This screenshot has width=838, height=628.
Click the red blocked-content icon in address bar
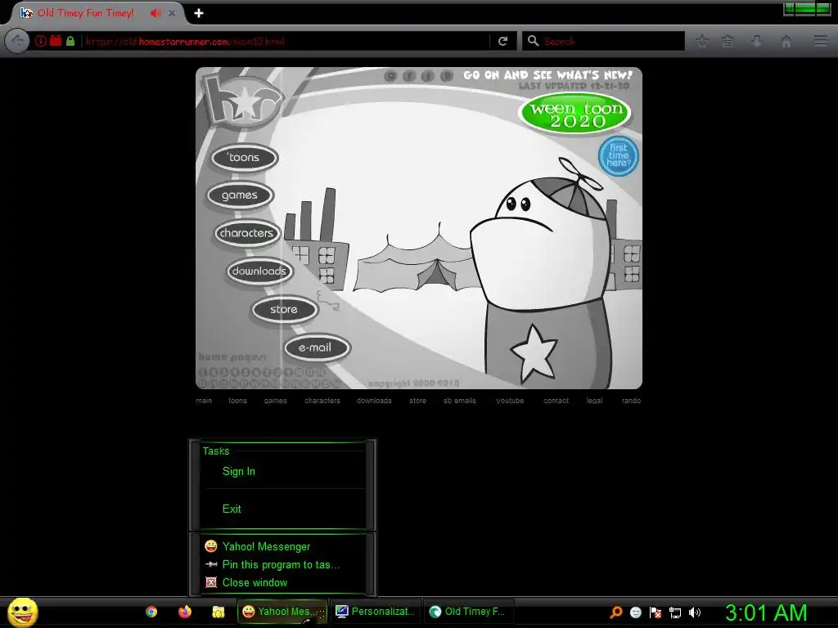click(x=56, y=41)
